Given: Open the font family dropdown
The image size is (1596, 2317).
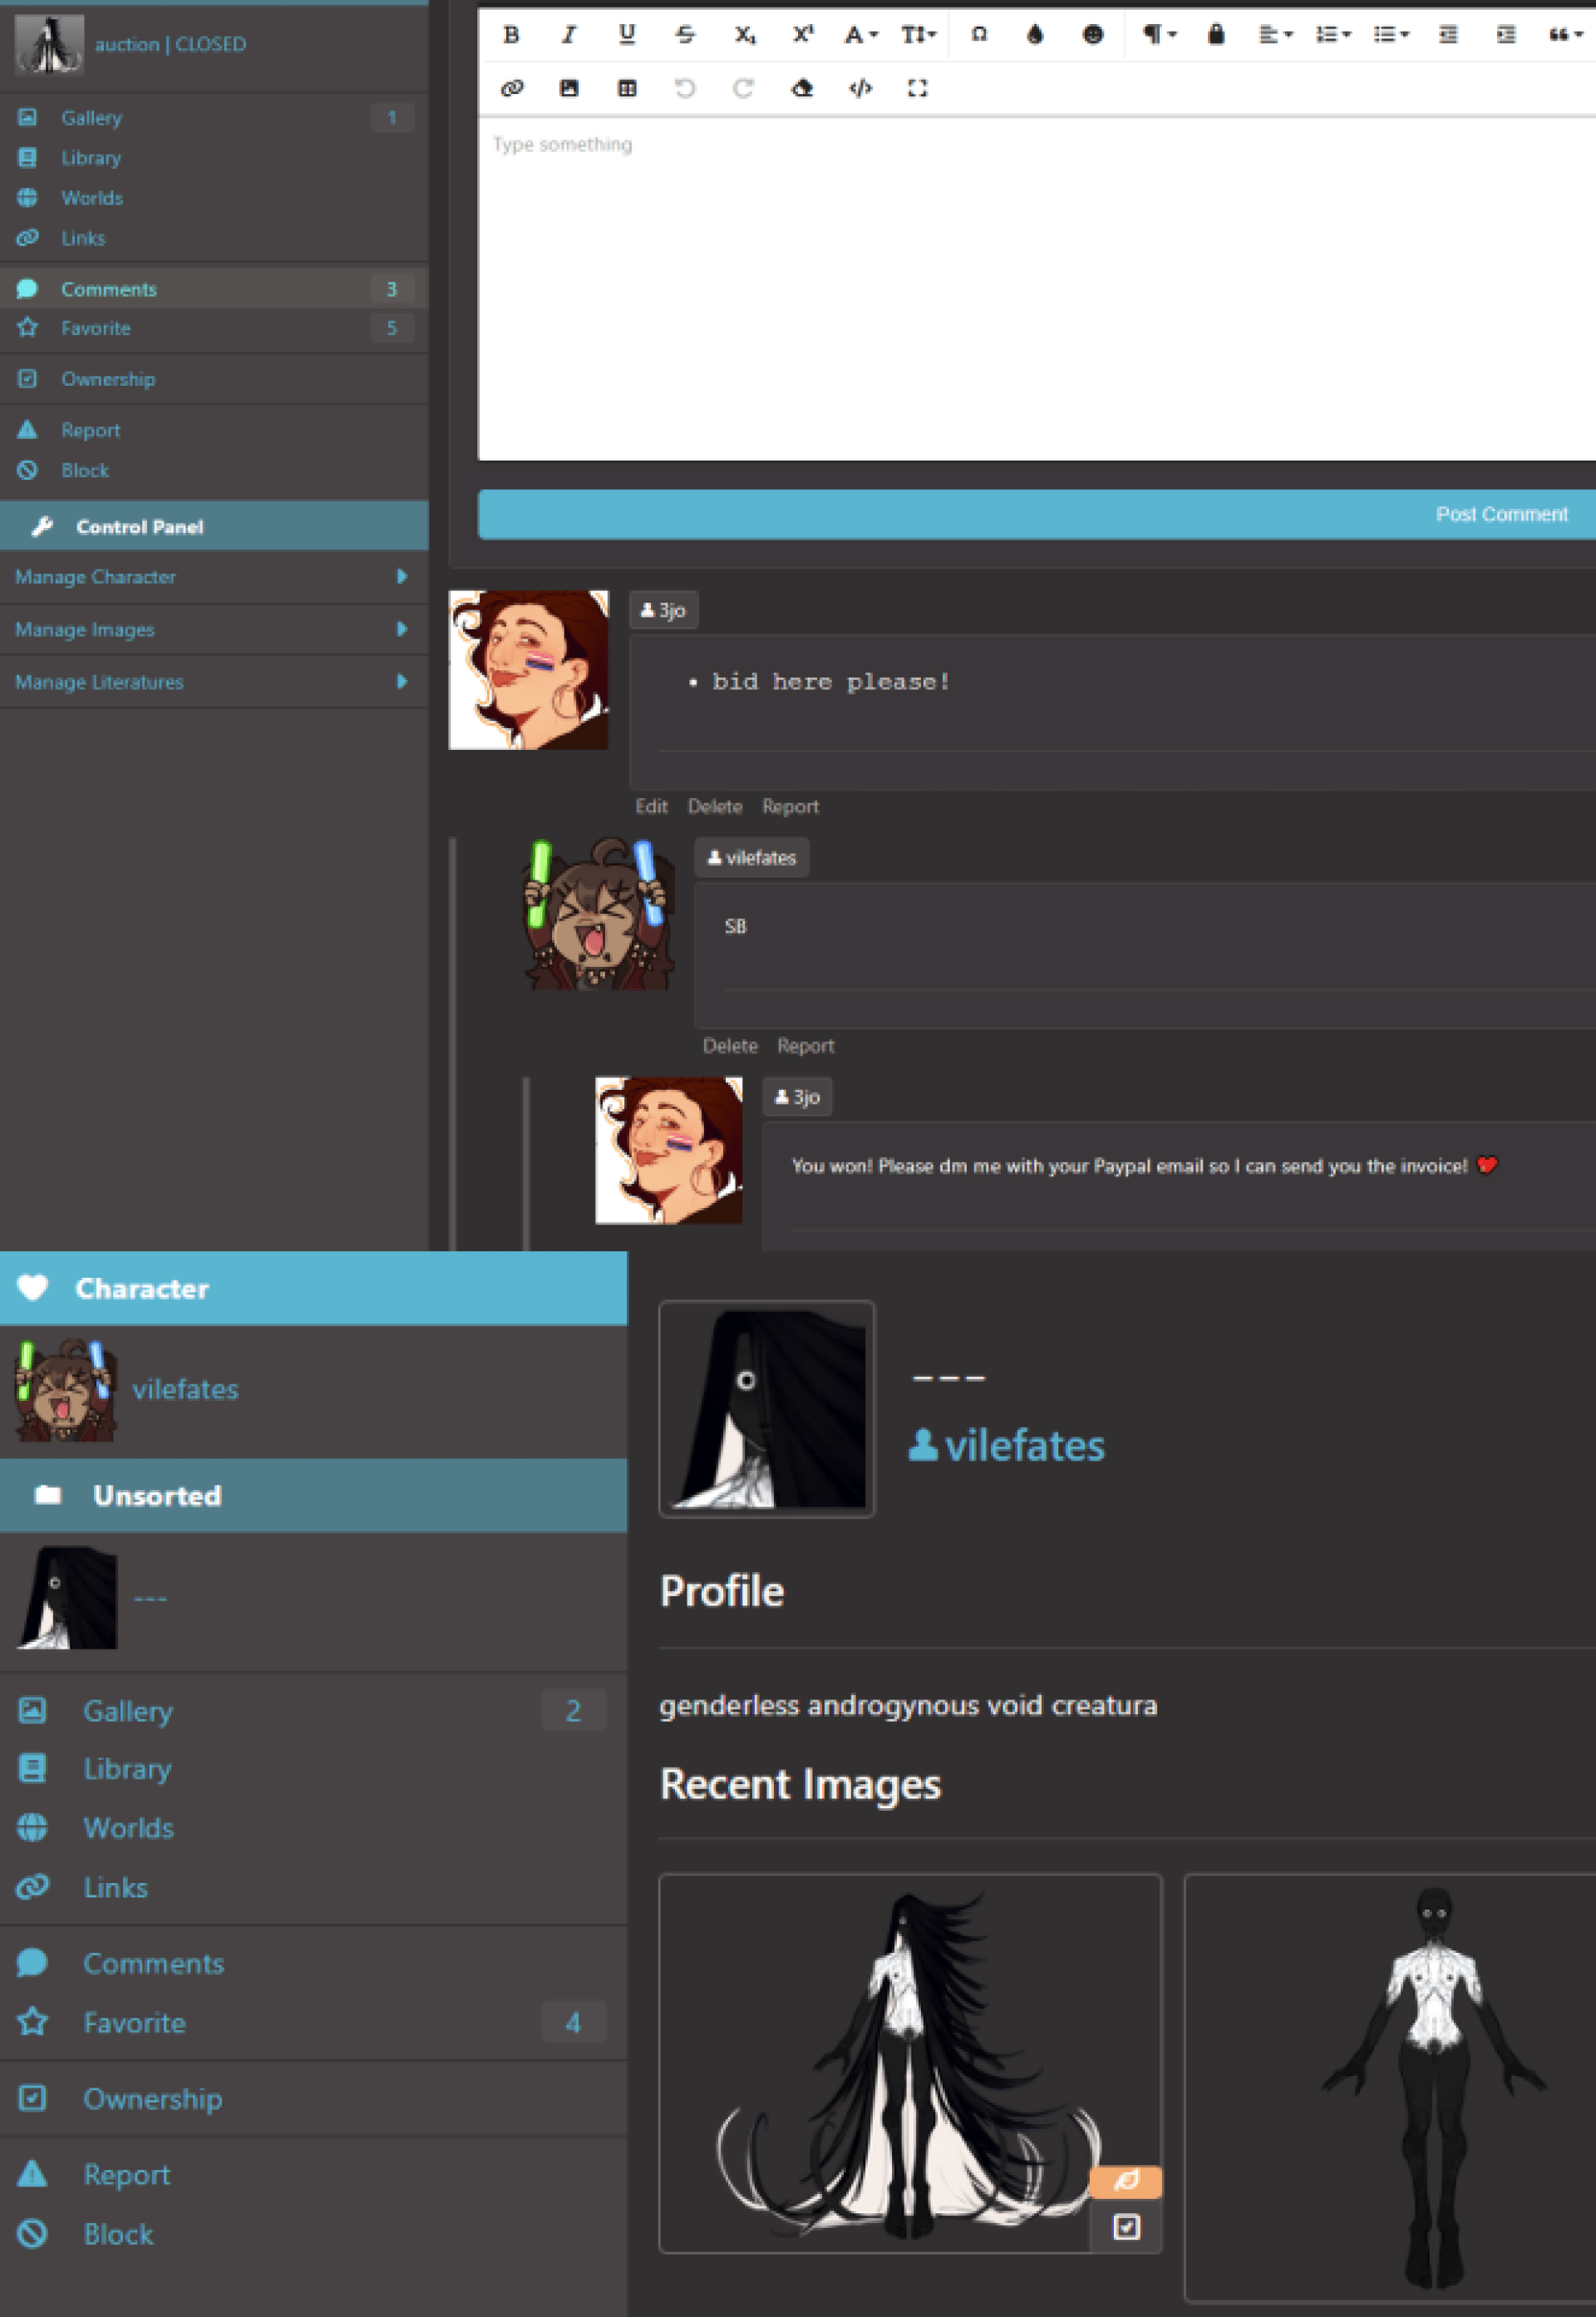Looking at the screenshot, I should (859, 35).
